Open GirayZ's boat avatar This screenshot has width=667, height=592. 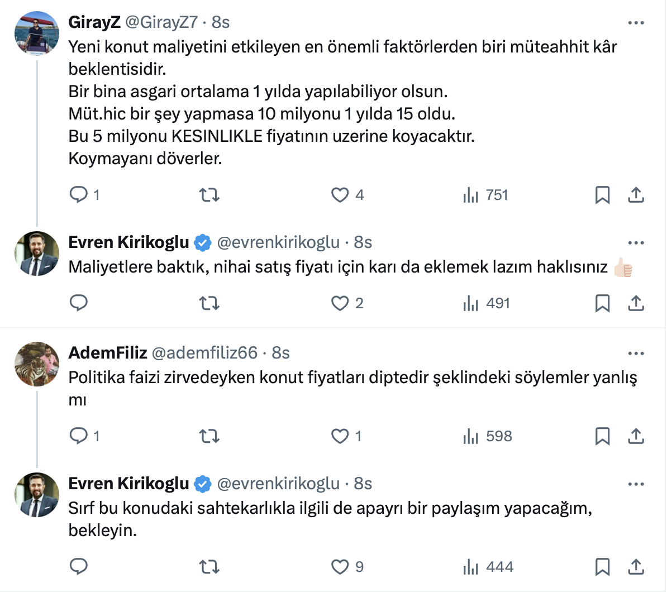37,34
